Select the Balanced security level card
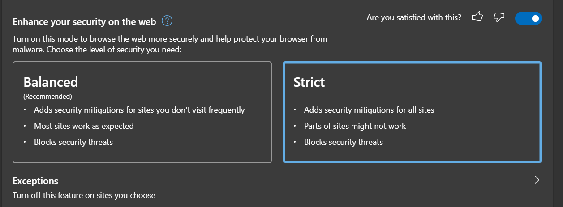 142,112
